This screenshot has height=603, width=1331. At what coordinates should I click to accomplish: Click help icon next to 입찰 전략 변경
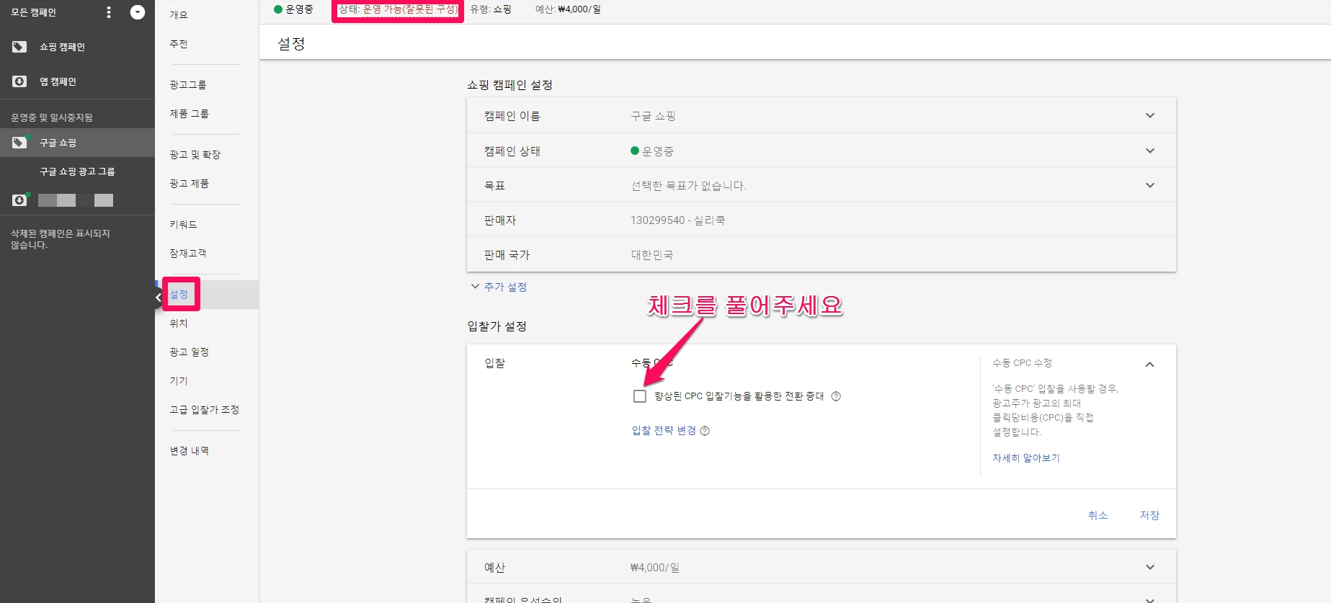(x=705, y=431)
